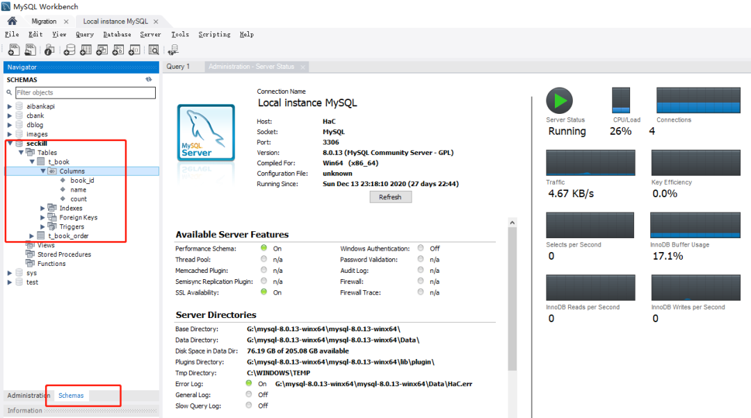Search table data toolbar icon
This screenshot has height=418, width=751.
[x=154, y=50]
